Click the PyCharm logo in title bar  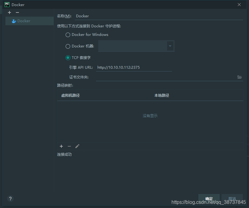[7, 5]
